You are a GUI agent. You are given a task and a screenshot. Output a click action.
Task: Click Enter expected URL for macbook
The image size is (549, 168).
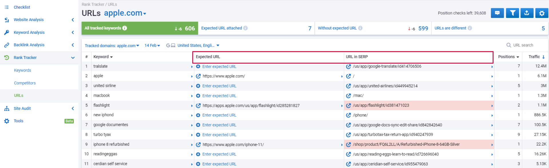219,96
